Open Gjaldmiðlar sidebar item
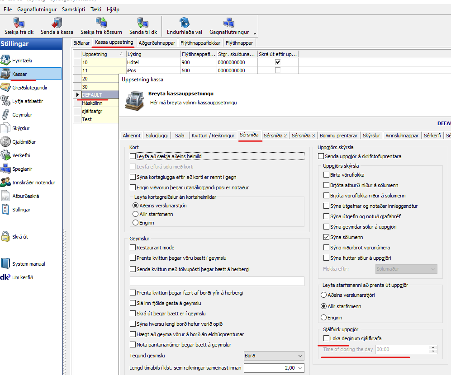 point(24,142)
